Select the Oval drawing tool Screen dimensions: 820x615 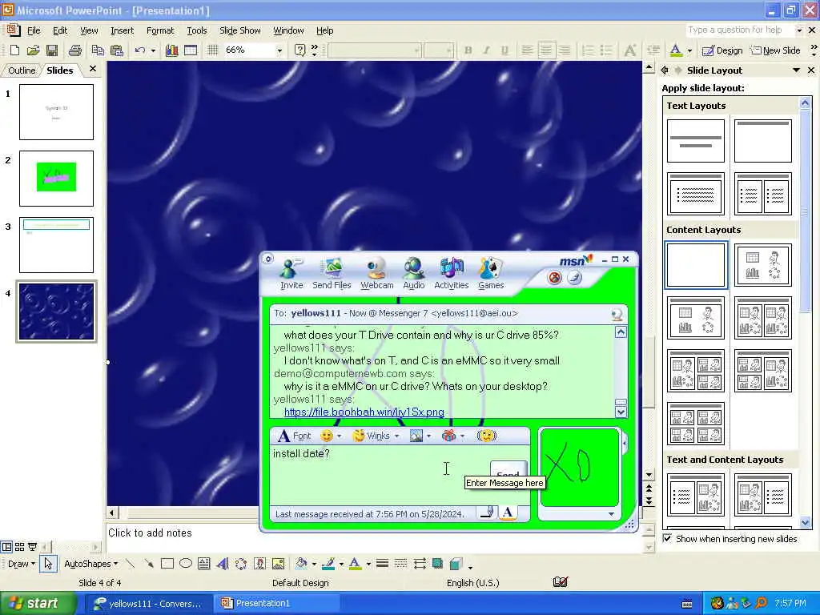186,564
